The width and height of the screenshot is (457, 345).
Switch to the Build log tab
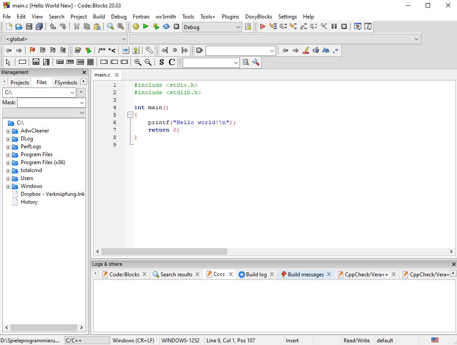[x=256, y=275]
